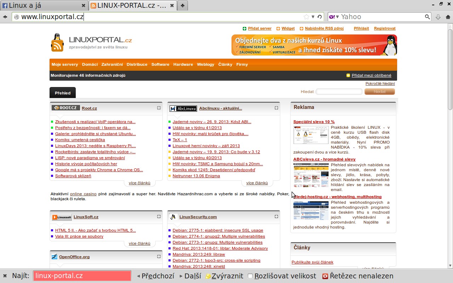Click the LinuxSecurity penguin logo icon
Screen dimensions: 453x283
[x=173, y=217]
